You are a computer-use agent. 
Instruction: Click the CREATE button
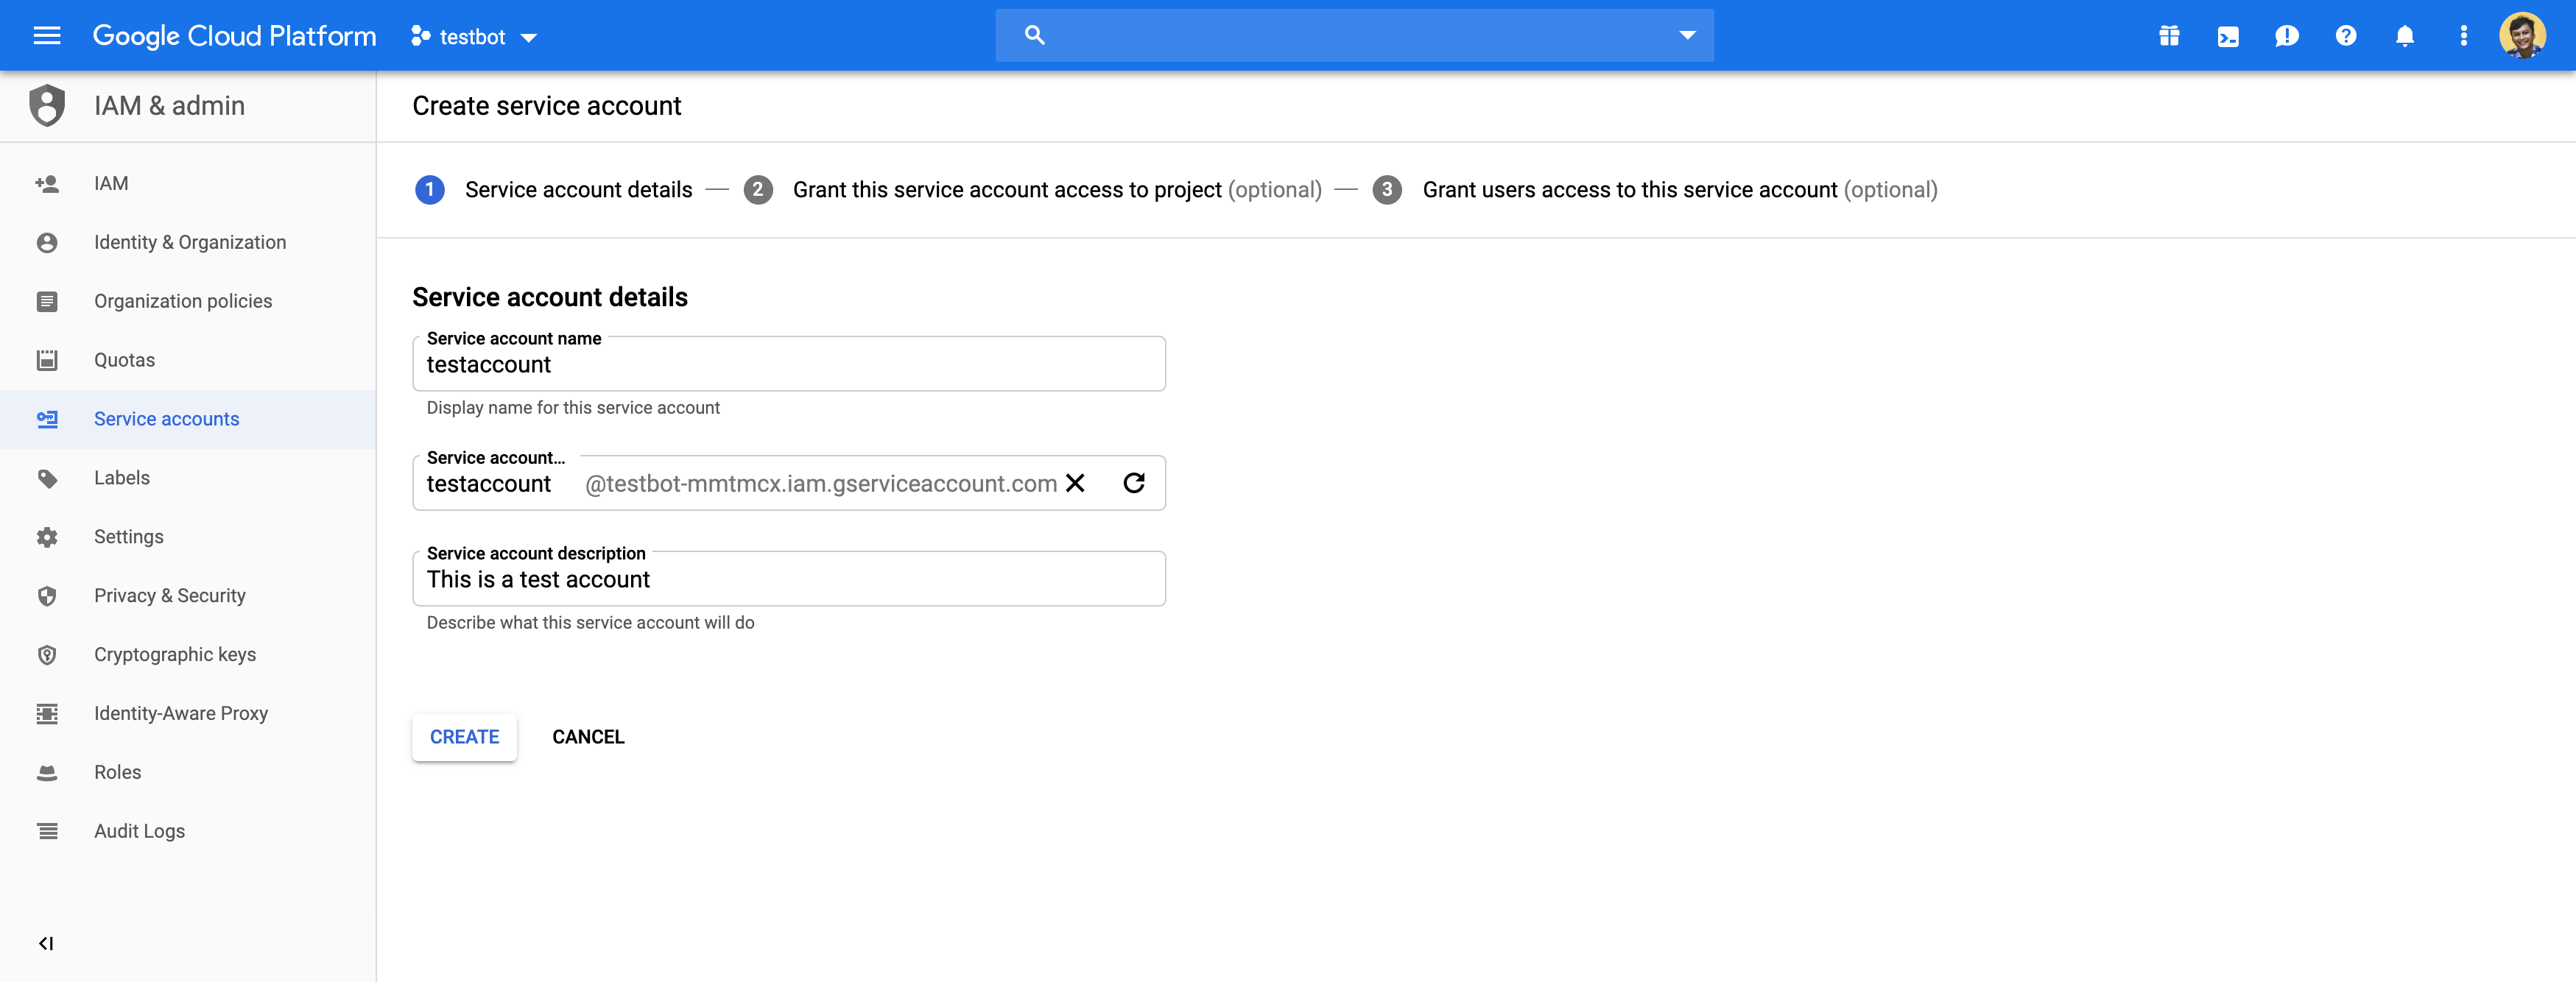[463, 737]
